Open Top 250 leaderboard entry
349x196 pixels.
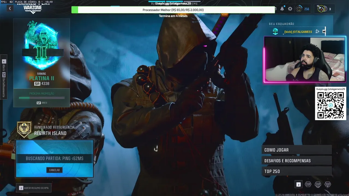pos(297,171)
